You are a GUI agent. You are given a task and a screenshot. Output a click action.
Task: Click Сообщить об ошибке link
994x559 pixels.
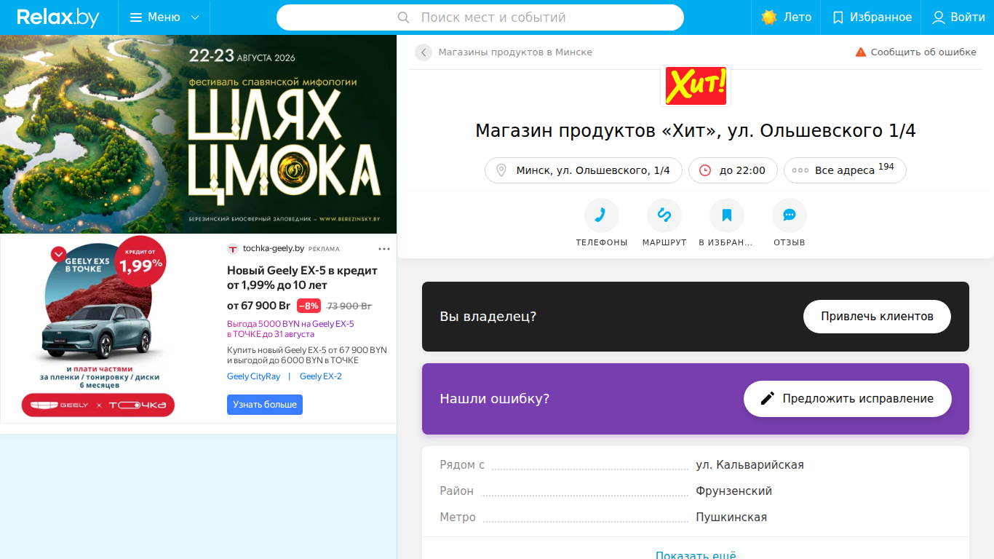tap(923, 52)
